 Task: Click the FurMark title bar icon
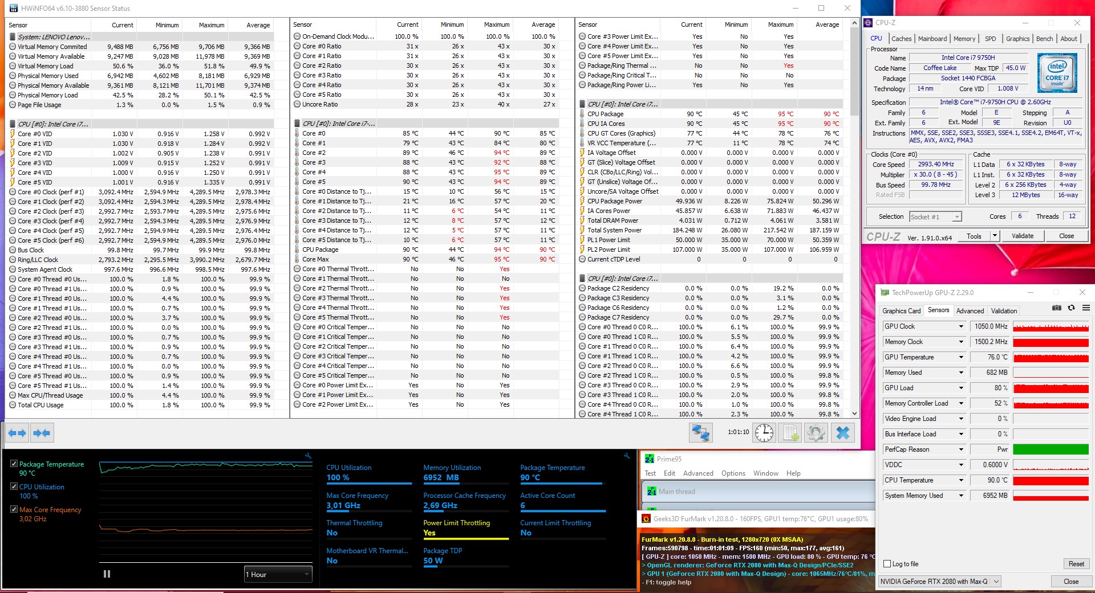click(x=646, y=518)
